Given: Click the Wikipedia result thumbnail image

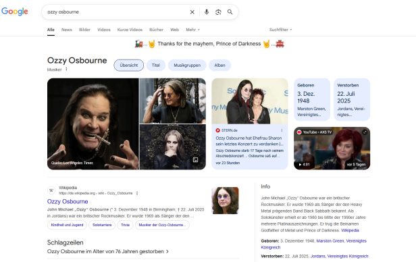Looking at the screenshot, I should 225,201.
